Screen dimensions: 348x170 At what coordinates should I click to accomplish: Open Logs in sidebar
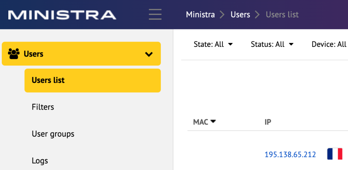click(x=40, y=161)
